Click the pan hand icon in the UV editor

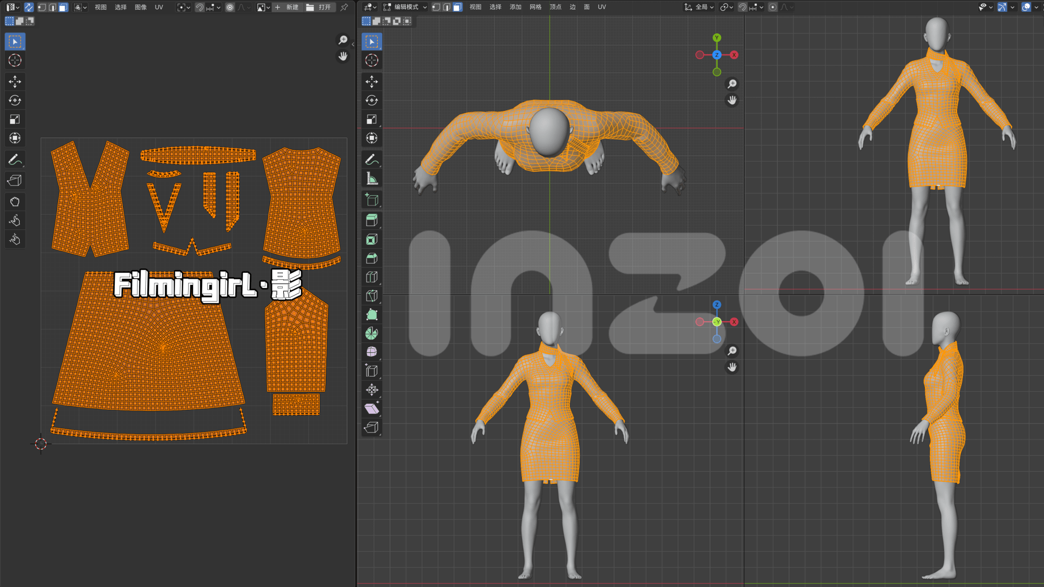click(343, 56)
